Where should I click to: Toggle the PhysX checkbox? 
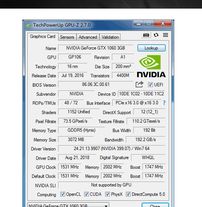click(107, 194)
